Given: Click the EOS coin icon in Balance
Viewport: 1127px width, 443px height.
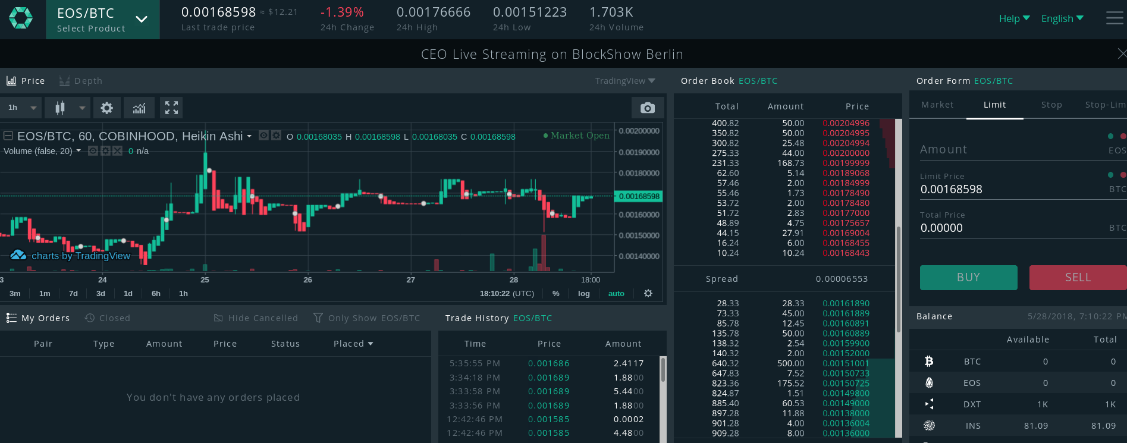Looking at the screenshot, I should (x=929, y=383).
